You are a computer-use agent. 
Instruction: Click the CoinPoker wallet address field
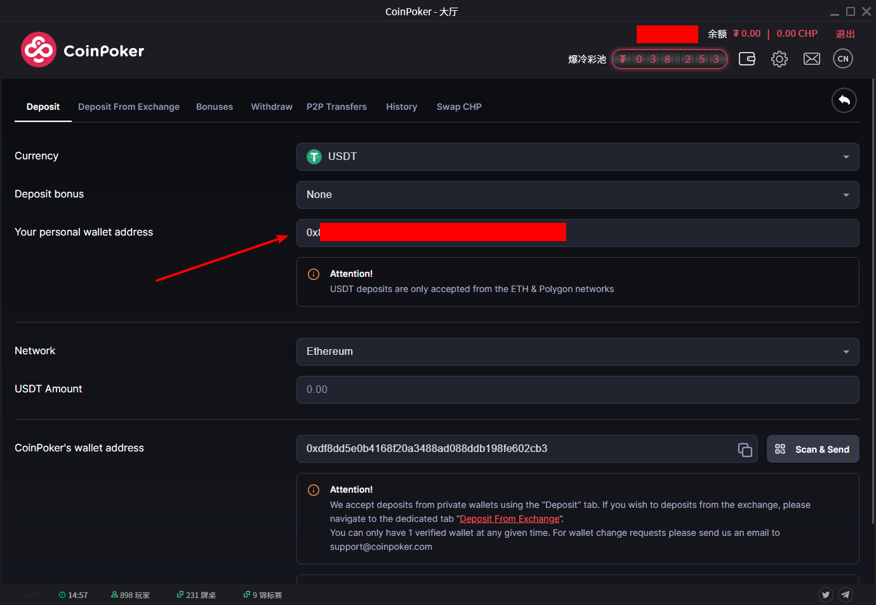[527, 449]
